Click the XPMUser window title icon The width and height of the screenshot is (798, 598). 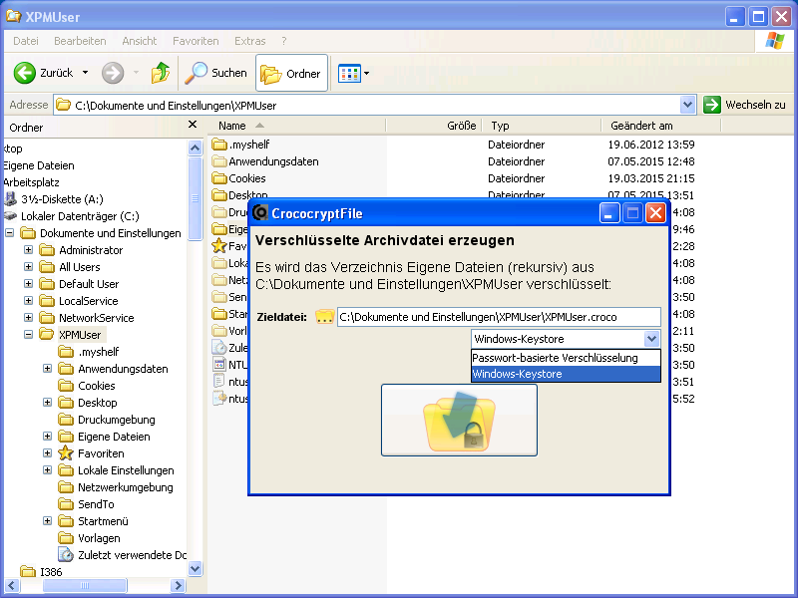(x=13, y=16)
